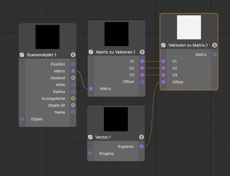Click Position output port on Szenenobjekt.1
The height and width of the screenshot is (176, 230).
click(x=73, y=64)
